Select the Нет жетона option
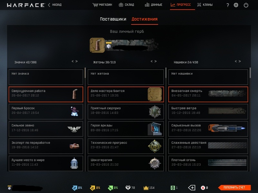 pyautogui.click(x=126, y=77)
